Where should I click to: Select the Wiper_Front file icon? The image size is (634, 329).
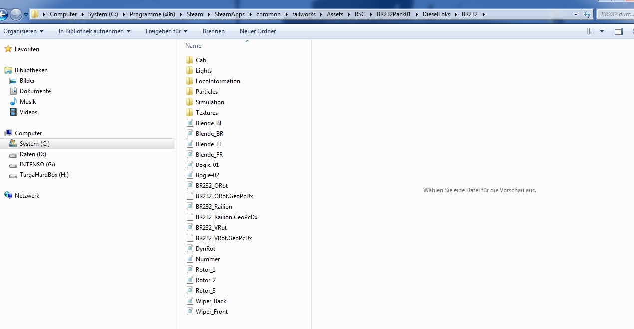[189, 311]
